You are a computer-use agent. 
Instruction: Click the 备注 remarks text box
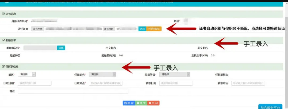click(73, 91)
